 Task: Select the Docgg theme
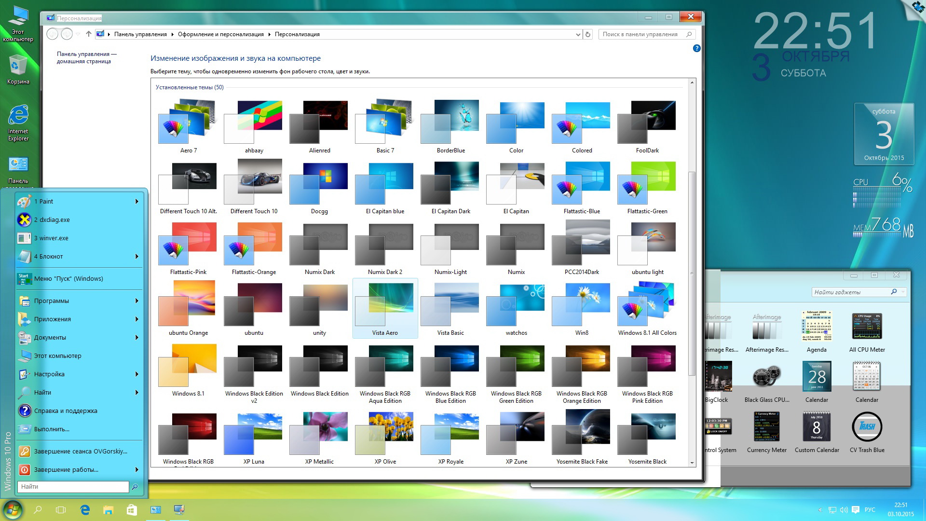(319, 183)
